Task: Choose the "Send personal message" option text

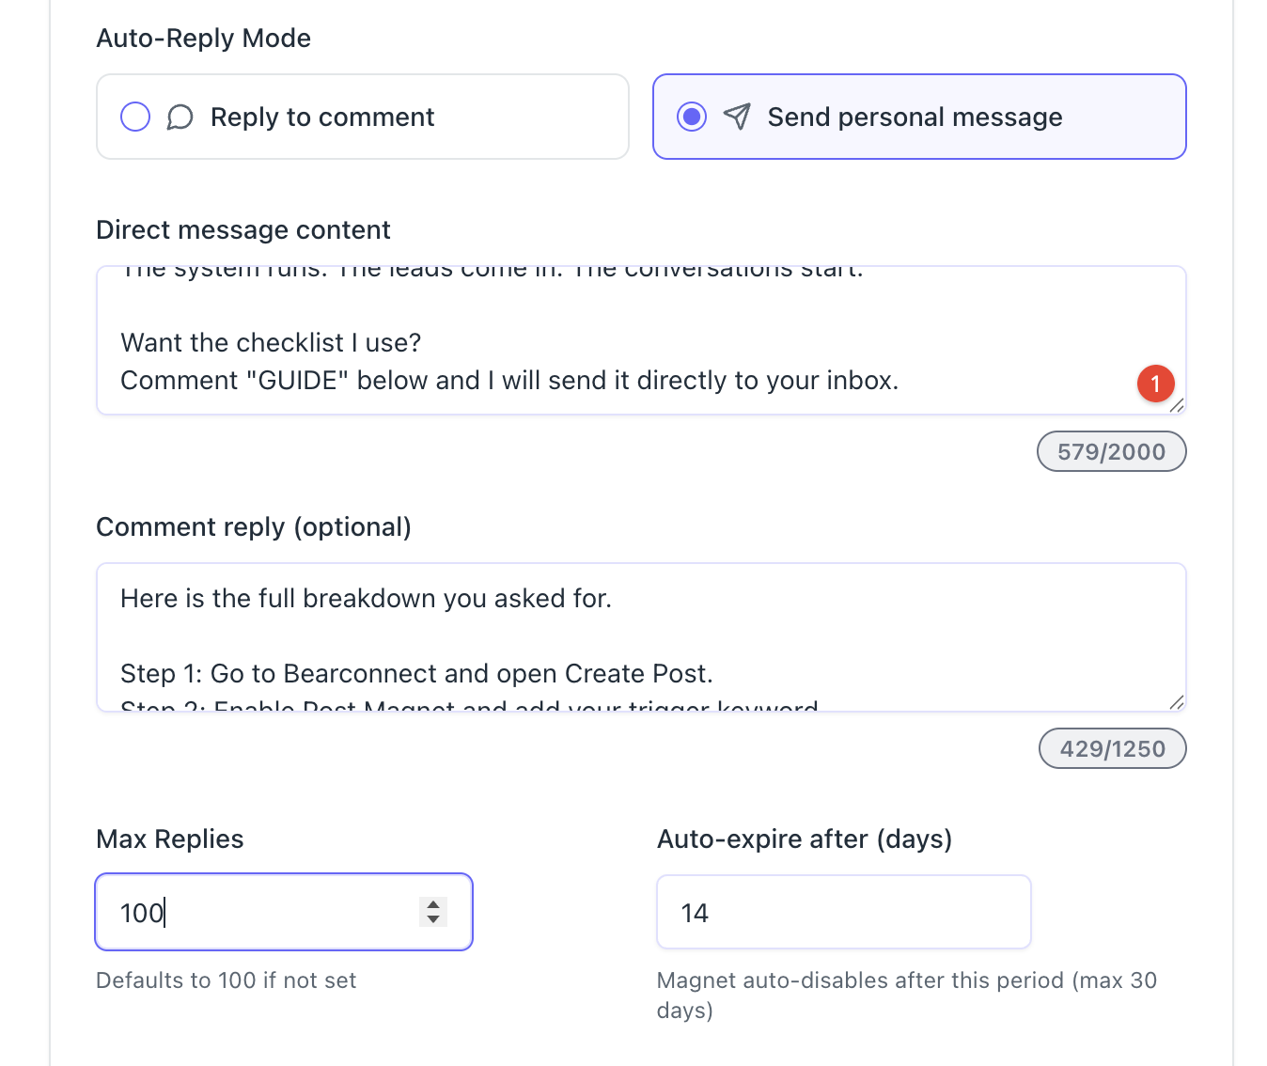Action: pyautogui.click(x=915, y=118)
